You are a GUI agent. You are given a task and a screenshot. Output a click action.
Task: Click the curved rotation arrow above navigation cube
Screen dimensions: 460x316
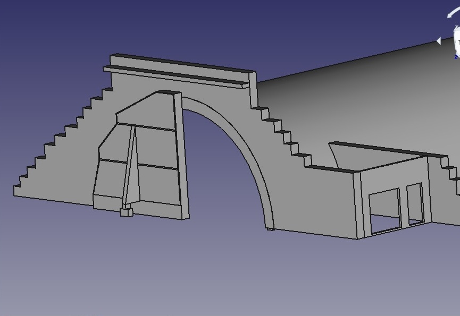453,14
